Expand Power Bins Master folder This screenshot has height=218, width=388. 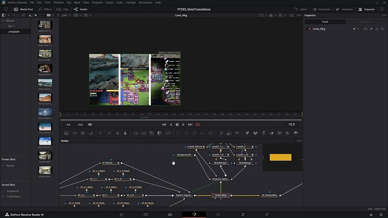tap(3, 166)
